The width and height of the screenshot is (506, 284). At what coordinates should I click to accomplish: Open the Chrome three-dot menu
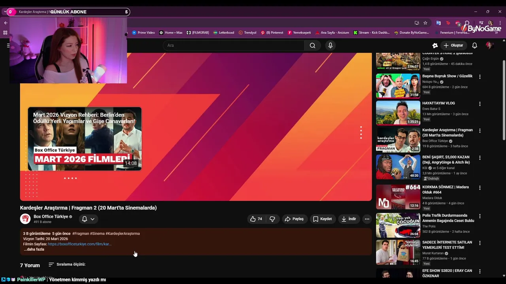click(500, 23)
